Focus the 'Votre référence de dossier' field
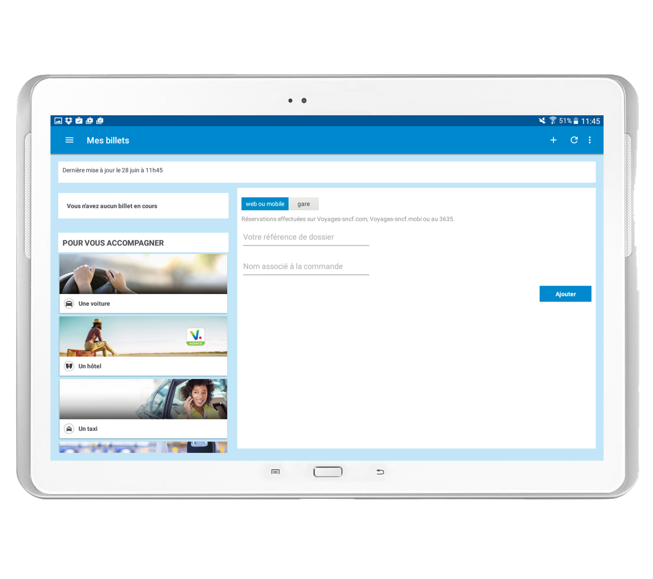Image resolution: width=653 pixels, height=579 pixels. pyautogui.click(x=306, y=237)
